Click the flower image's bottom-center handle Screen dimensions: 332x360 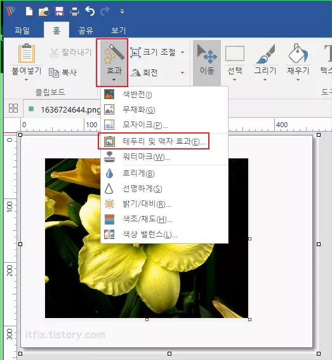click(x=147, y=319)
